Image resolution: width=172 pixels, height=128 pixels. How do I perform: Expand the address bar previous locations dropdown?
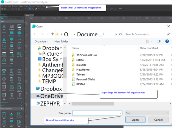(x=116, y=34)
